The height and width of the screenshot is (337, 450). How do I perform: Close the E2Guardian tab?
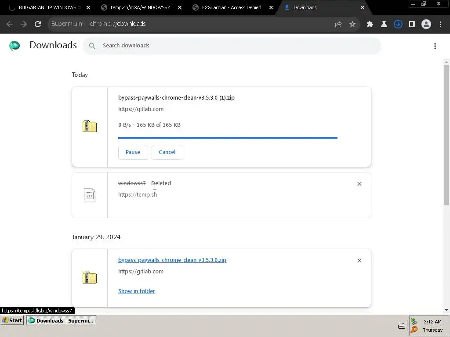tap(271, 8)
